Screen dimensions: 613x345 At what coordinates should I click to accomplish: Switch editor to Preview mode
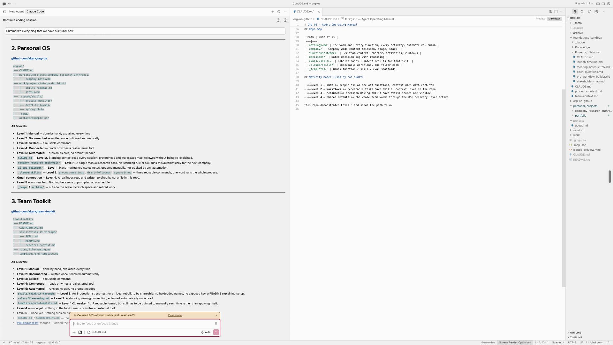click(x=540, y=19)
